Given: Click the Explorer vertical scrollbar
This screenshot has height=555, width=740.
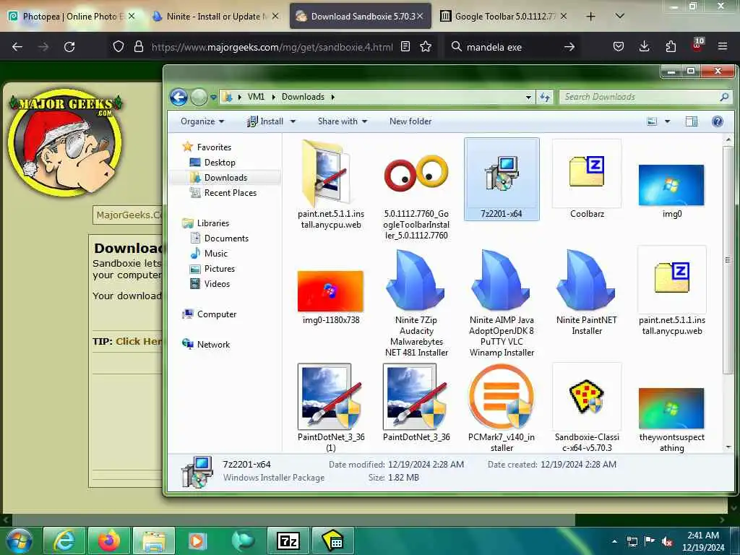Looking at the screenshot, I should [728, 260].
